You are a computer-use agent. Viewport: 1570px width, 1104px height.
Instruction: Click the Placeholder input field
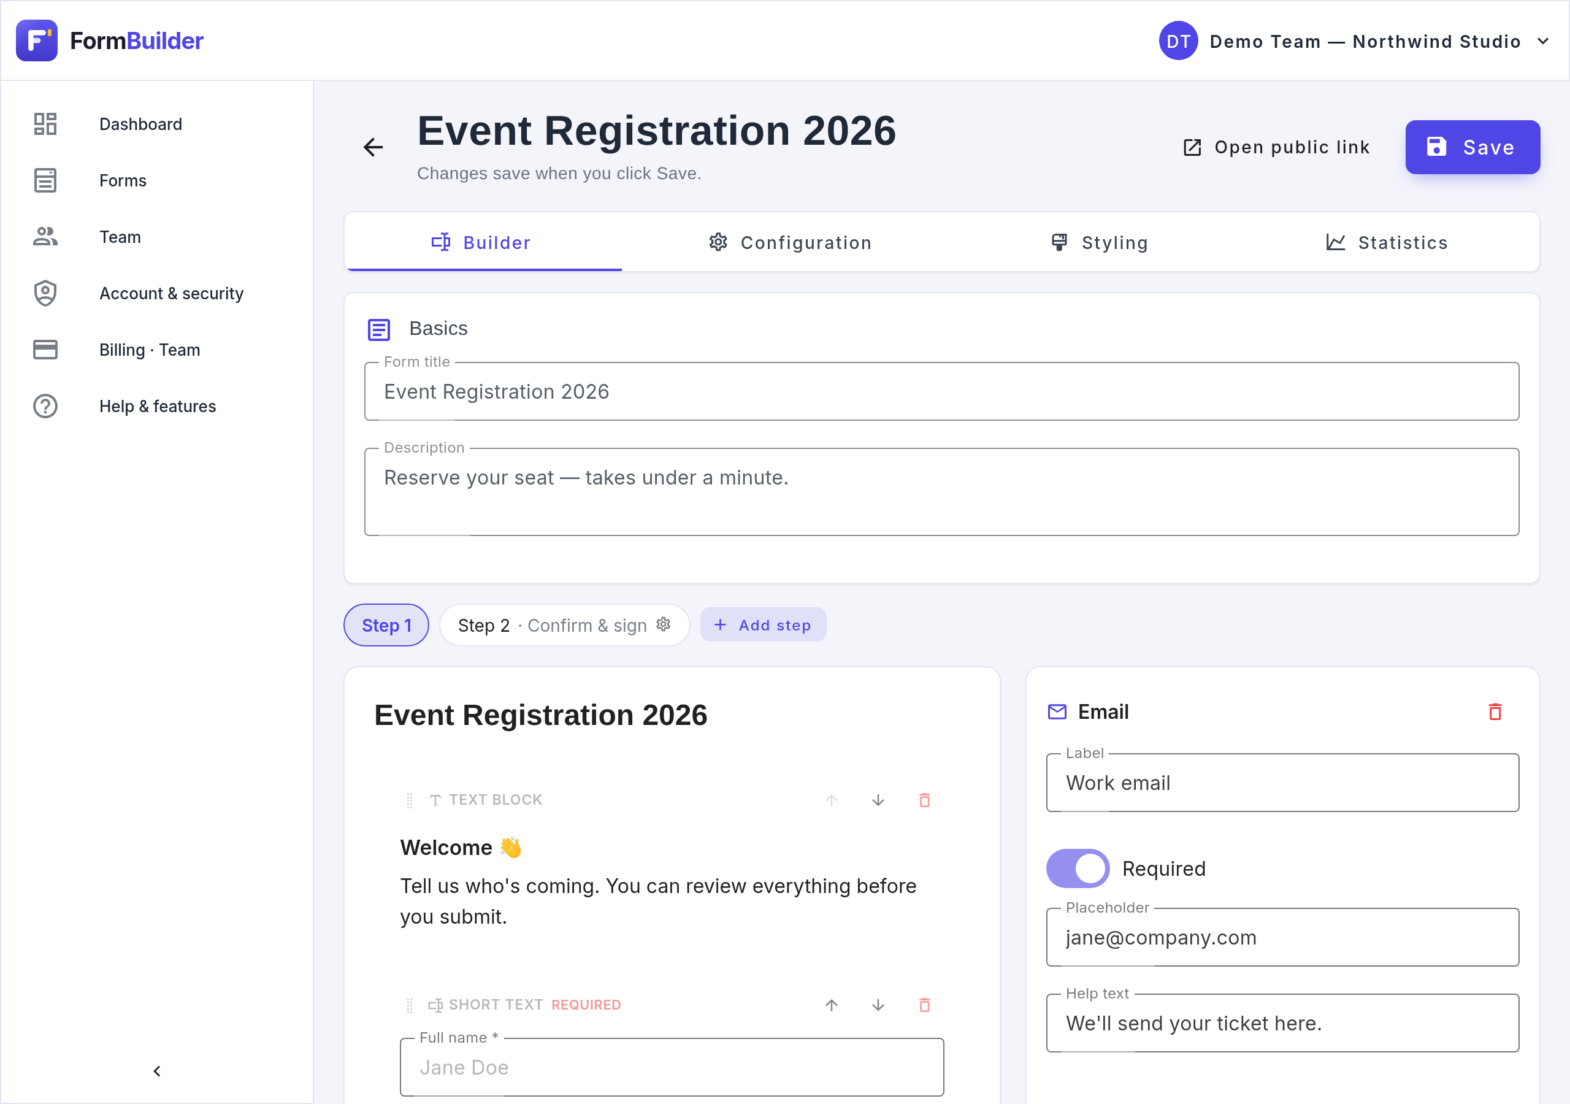[1282, 937]
